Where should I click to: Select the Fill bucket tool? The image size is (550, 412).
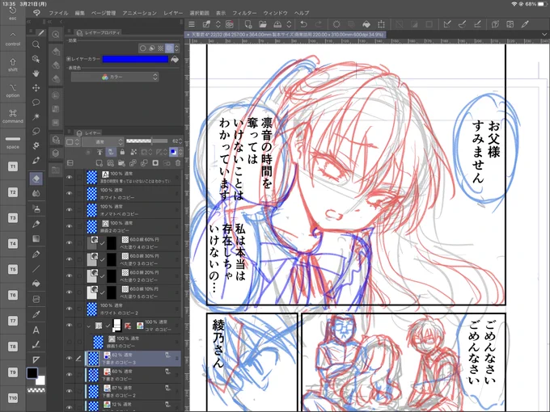[x=36, y=284]
